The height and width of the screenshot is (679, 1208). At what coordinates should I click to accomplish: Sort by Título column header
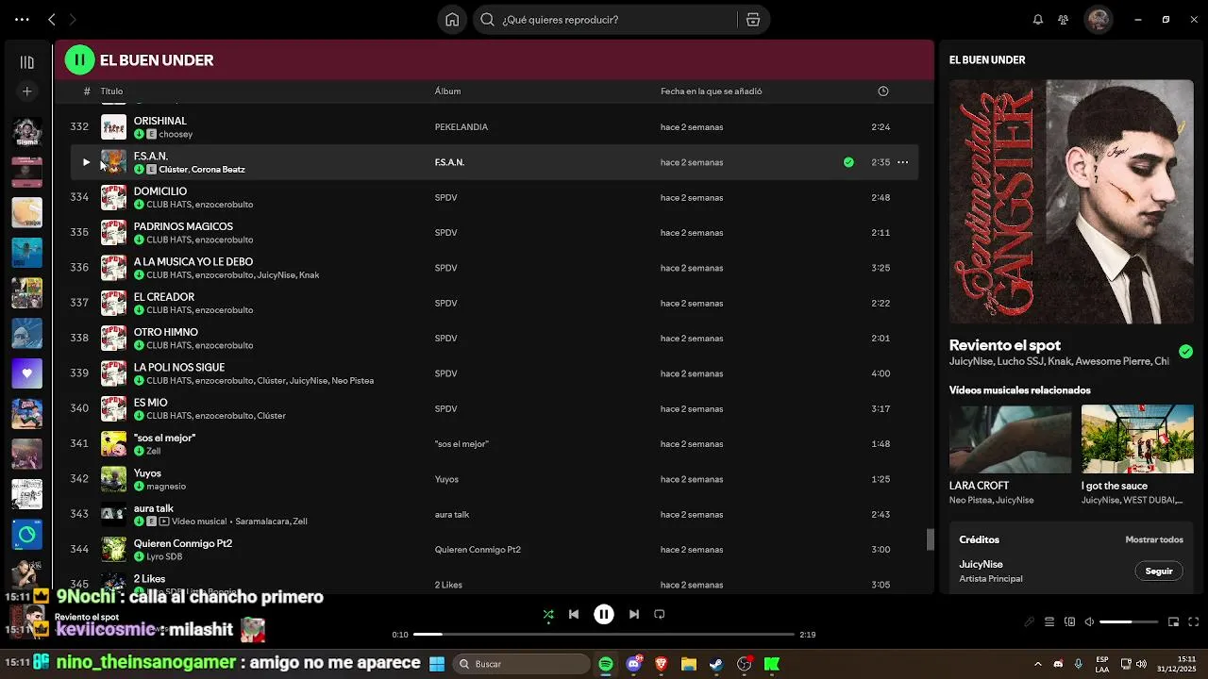point(111,91)
